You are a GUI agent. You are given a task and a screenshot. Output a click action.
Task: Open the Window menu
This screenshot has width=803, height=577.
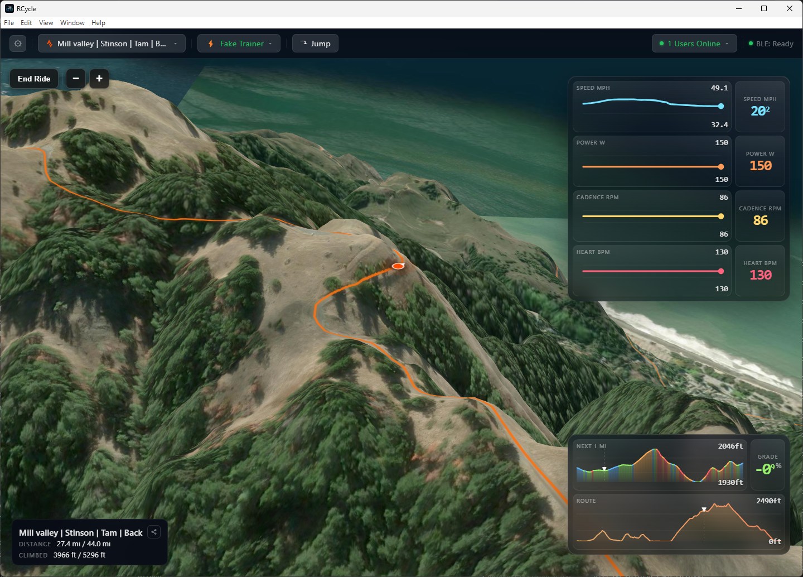(72, 23)
